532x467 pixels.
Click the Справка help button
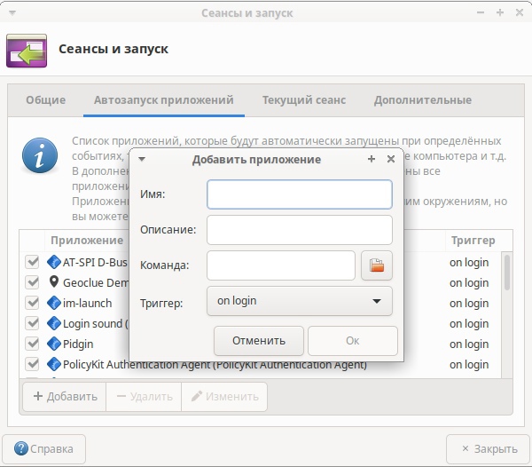tap(44, 448)
